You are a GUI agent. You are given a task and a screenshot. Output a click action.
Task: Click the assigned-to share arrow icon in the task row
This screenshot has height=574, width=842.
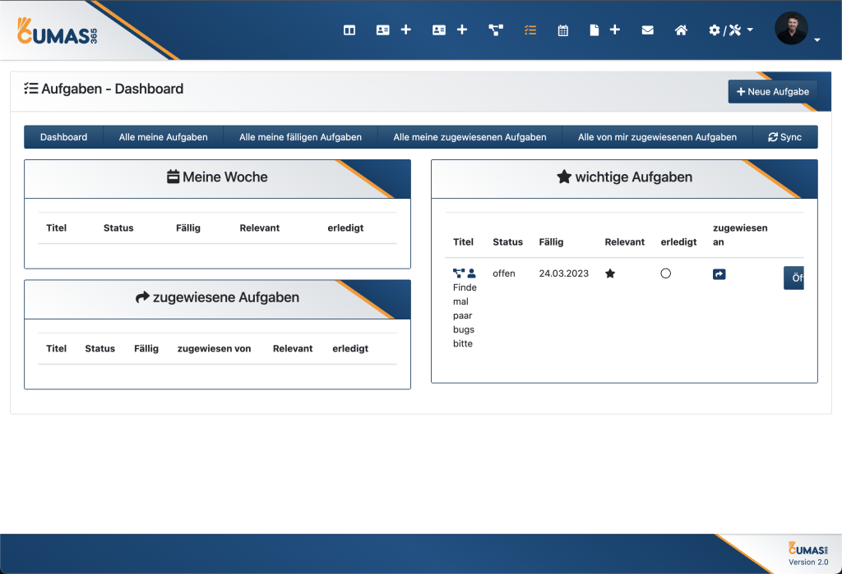(x=719, y=274)
